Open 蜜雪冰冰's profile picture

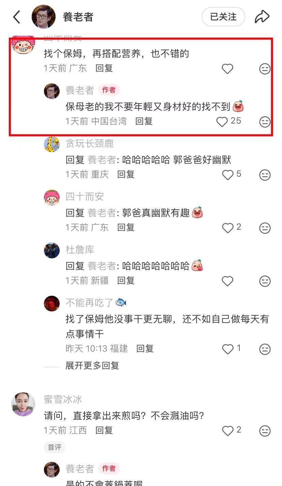click(23, 404)
